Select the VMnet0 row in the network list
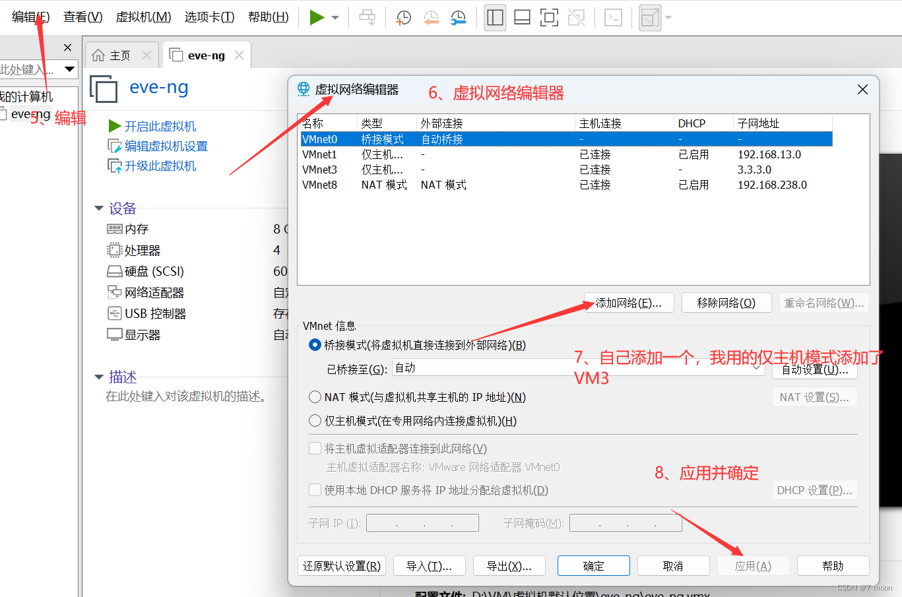902x597 pixels. (566, 139)
